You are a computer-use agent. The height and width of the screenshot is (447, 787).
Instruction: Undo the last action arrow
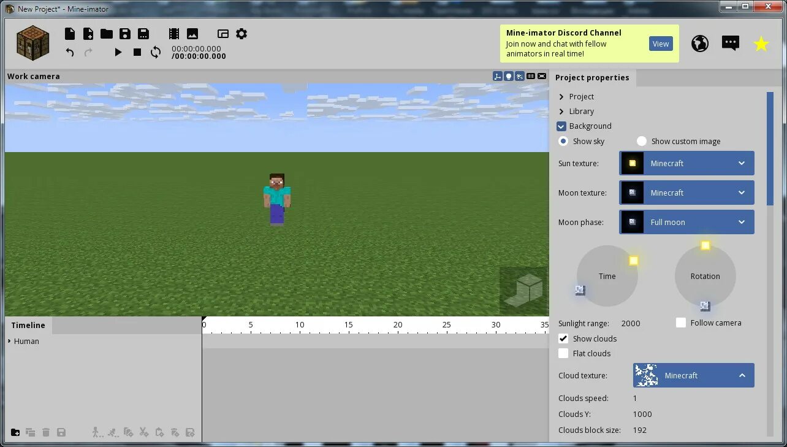pos(70,52)
